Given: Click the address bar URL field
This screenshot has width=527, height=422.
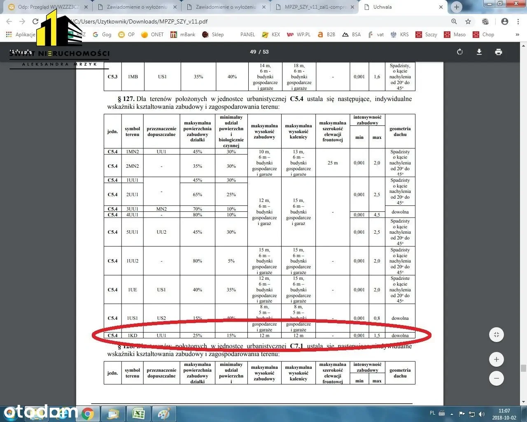Looking at the screenshot, I should pyautogui.click(x=247, y=21).
